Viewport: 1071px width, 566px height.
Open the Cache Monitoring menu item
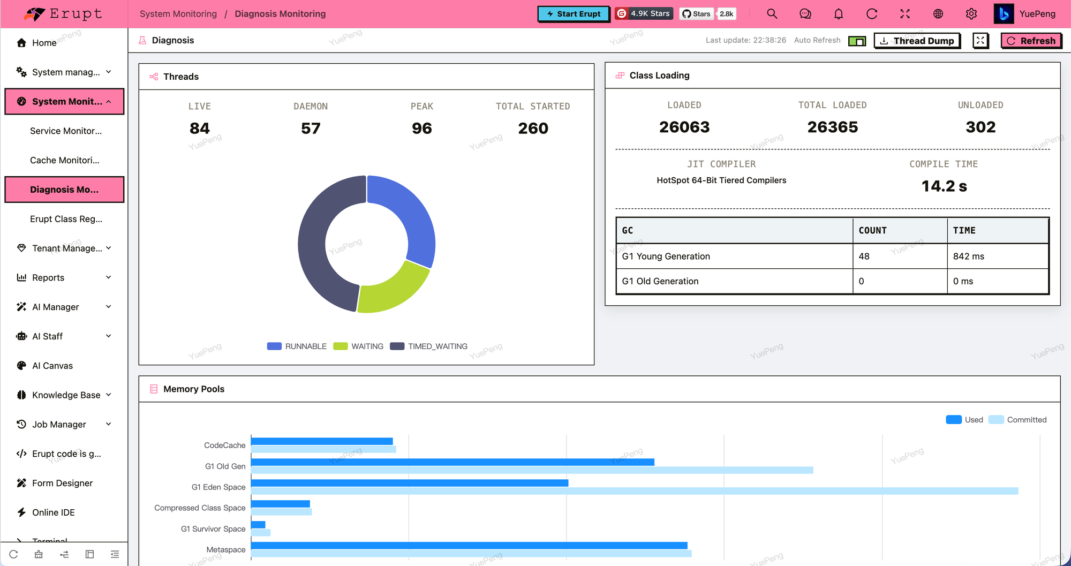click(65, 160)
